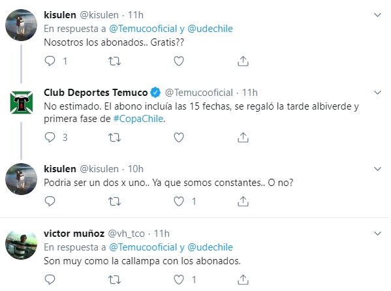
Task: Expand chevron menu on victor muñoz's tweet
Action: click(378, 234)
